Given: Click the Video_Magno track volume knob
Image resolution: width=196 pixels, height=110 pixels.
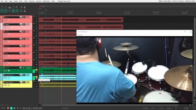Looking at the screenshot, I should (x=20, y=82).
